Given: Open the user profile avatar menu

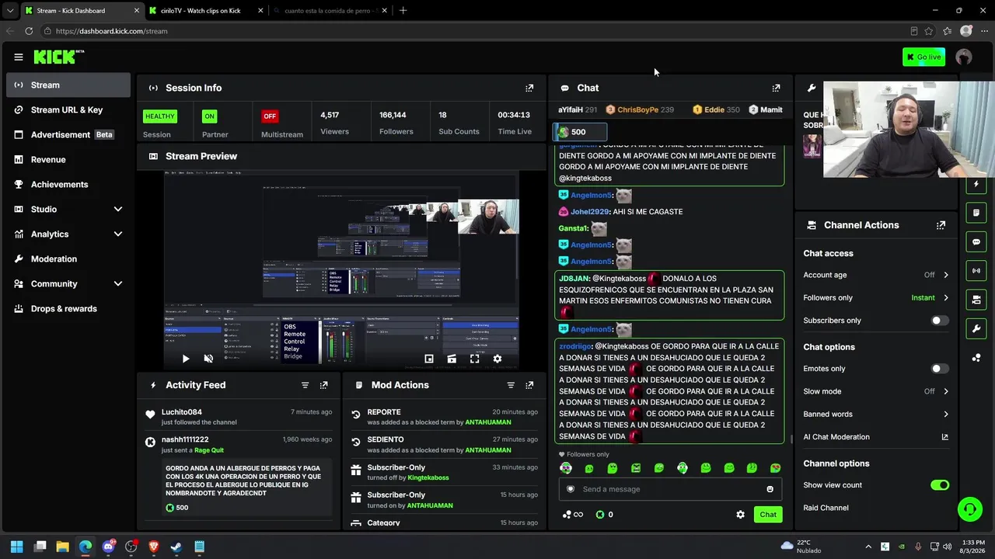Looking at the screenshot, I should [x=964, y=57].
